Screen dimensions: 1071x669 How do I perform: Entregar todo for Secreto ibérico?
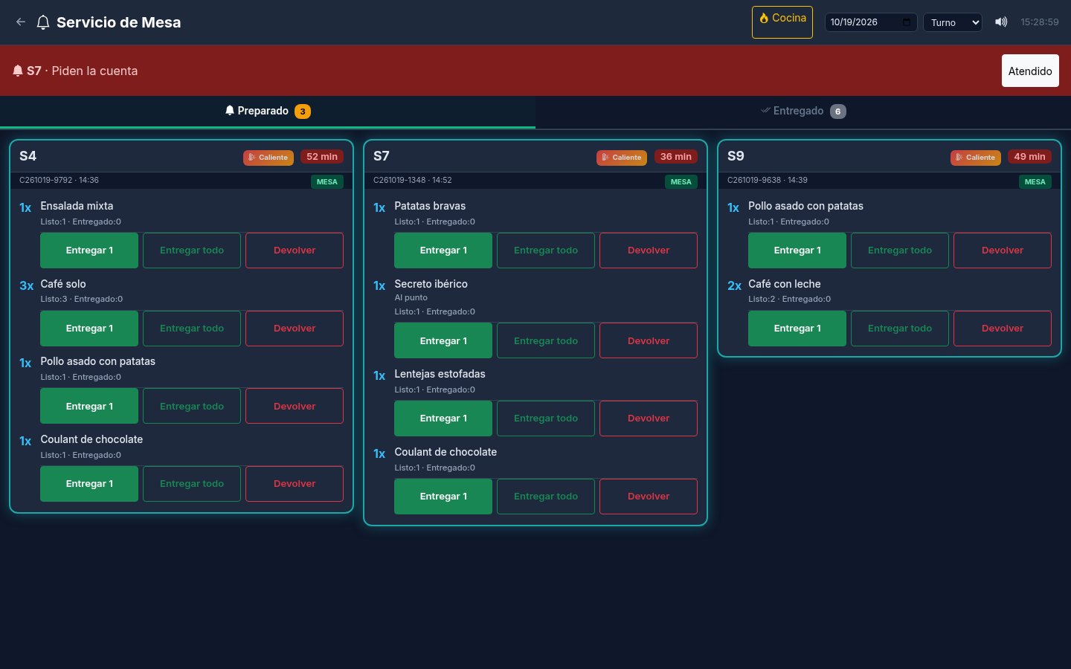[x=546, y=341]
